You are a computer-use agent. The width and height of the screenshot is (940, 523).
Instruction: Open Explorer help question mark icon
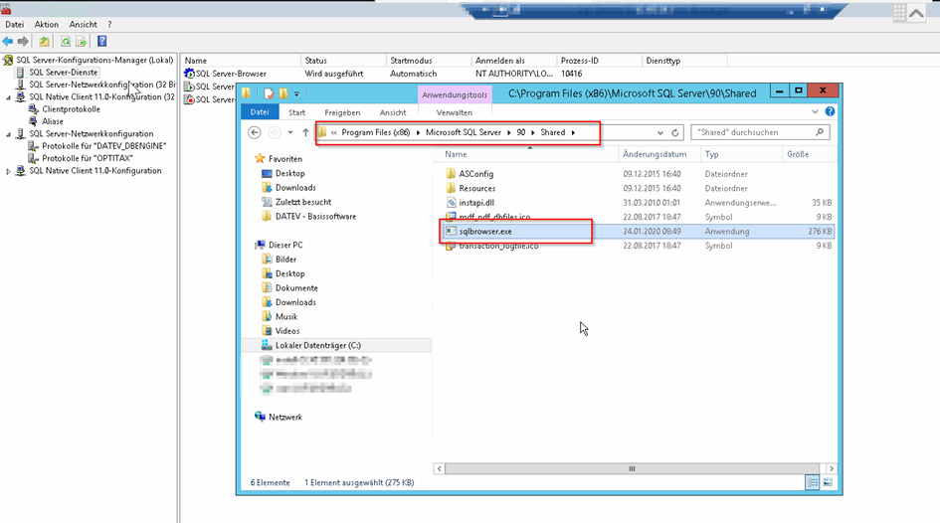tap(831, 112)
